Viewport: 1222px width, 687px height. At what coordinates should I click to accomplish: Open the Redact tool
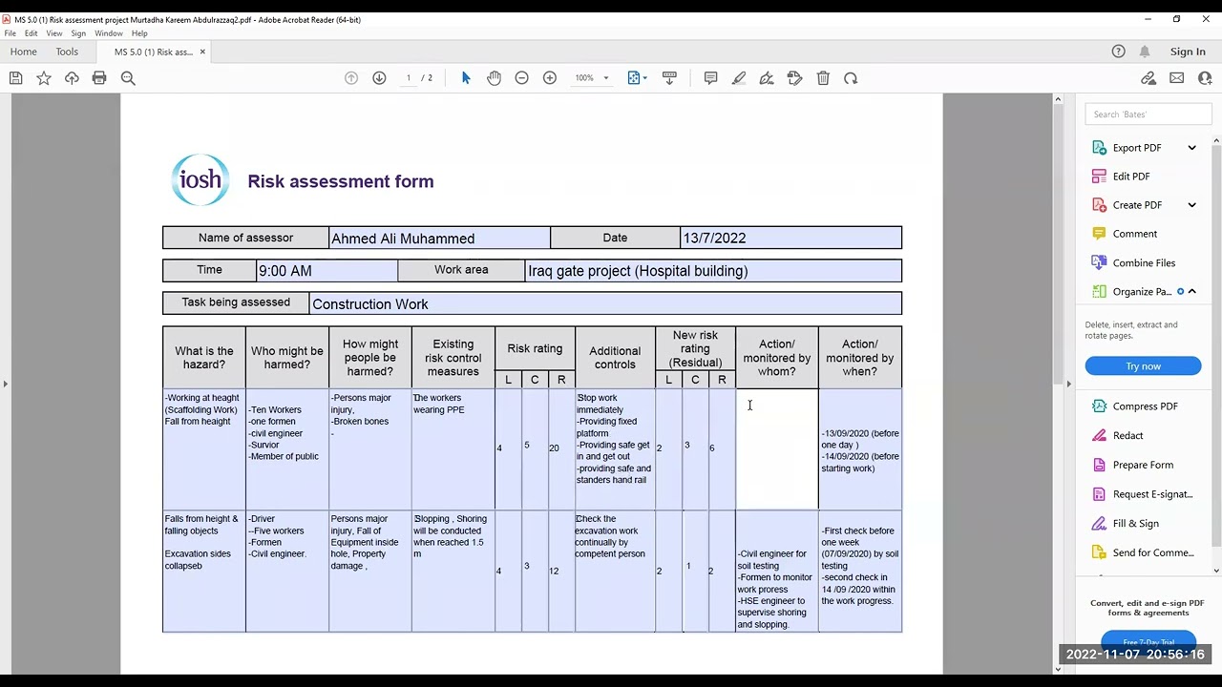(x=1127, y=436)
